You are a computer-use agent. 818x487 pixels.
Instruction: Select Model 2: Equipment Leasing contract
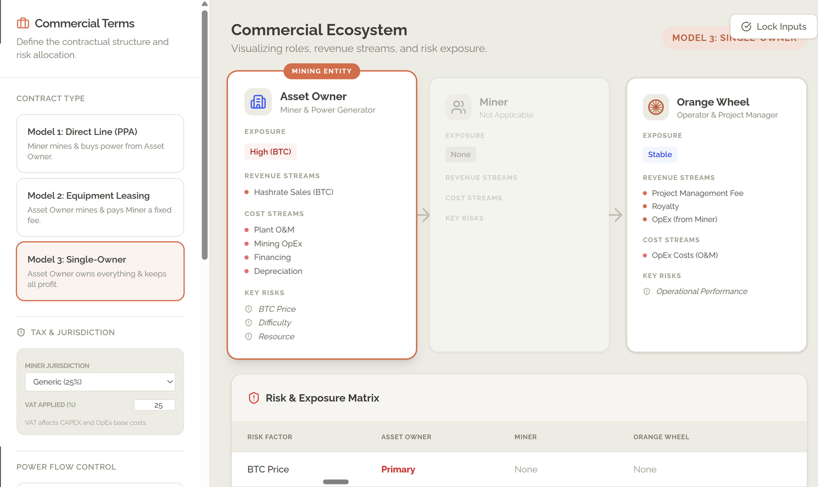click(100, 207)
